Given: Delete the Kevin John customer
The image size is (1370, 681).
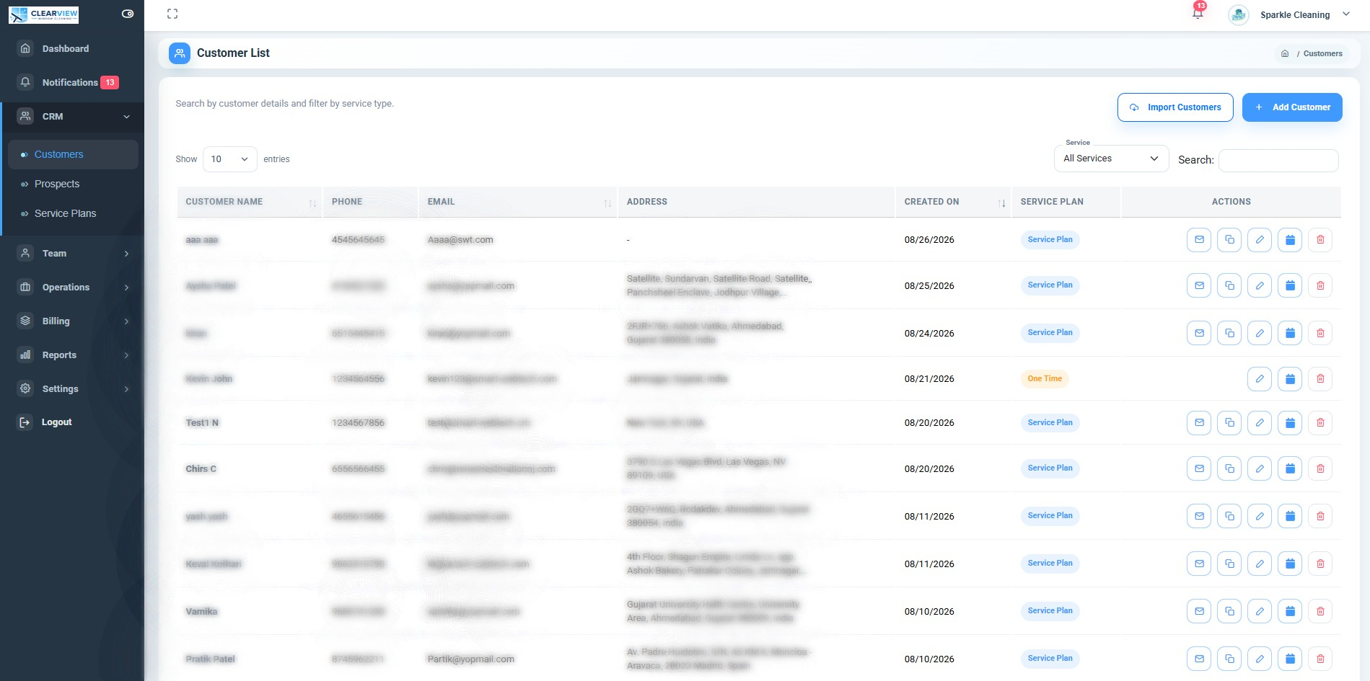Looking at the screenshot, I should tap(1320, 379).
